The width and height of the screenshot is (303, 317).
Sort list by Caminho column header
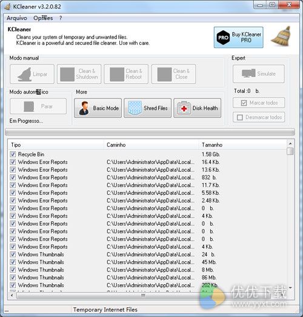coord(151,145)
